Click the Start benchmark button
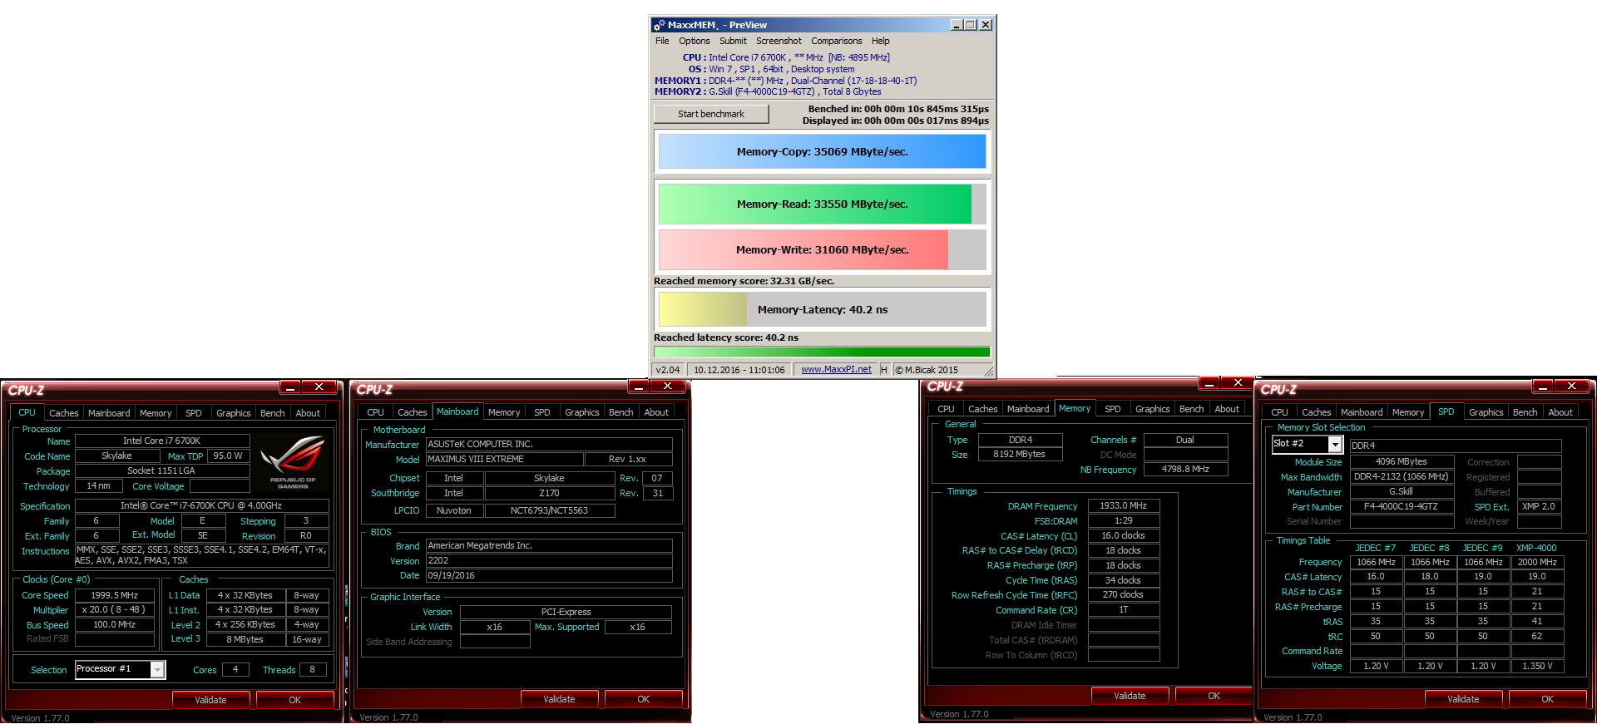 click(x=711, y=114)
